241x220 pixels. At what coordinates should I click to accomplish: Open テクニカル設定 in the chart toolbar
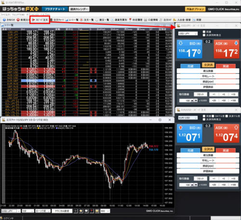pyautogui.click(x=62, y=211)
